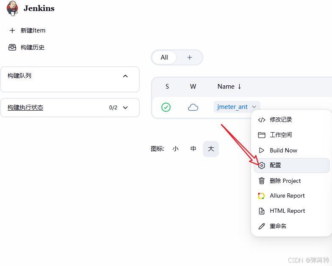Viewport: 332px width, 266px height.
Task: Click the plus icon beside 新建Item
Action: click(12, 30)
